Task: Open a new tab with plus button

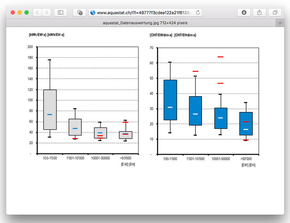Action: (280, 23)
